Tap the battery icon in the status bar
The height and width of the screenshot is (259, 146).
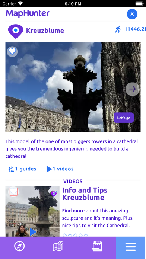coord(139,4)
